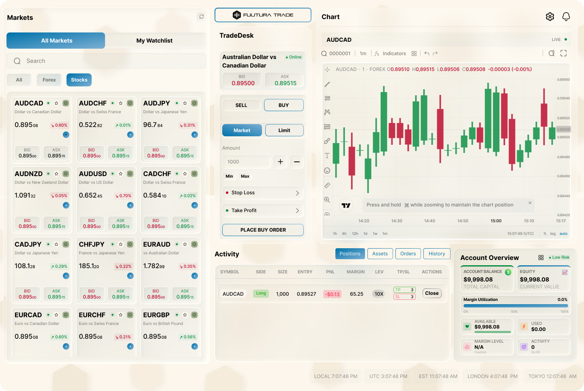Open the 1m timeframe dropdown

363,54
